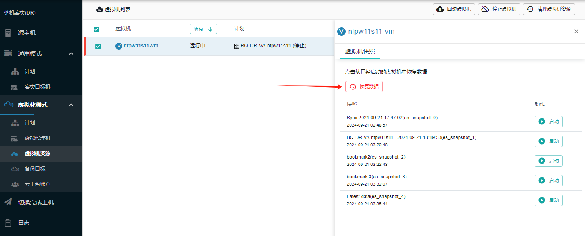
Task: Click the play icon for es_snapshot_0
Action: pyautogui.click(x=541, y=122)
